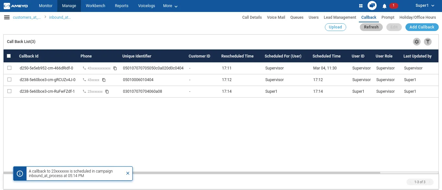
Task: Sort by Phone column header
Action: point(86,56)
